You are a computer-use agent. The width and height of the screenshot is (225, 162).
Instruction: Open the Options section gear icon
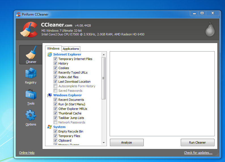click(x=31, y=115)
